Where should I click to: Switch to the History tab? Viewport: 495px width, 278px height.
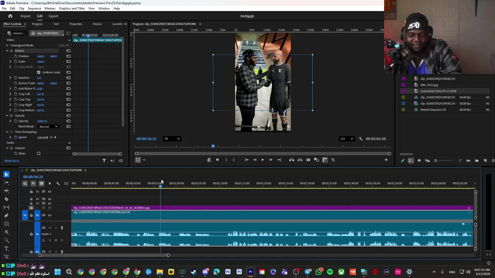(x=97, y=24)
